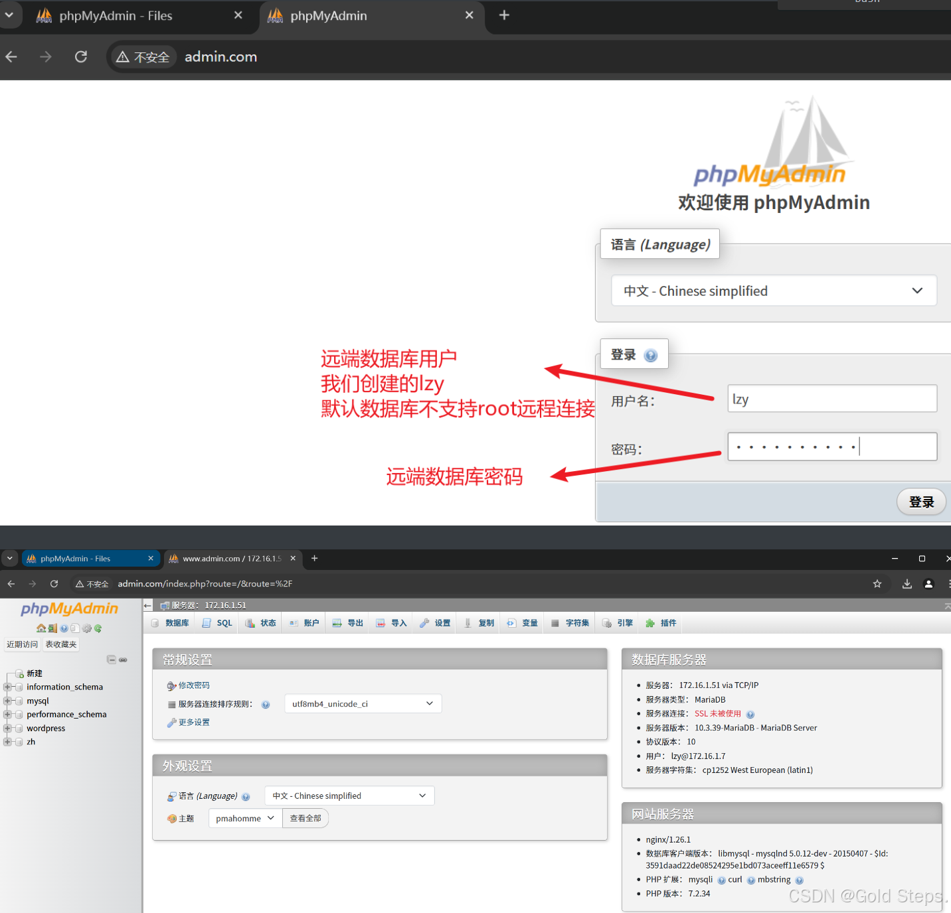
Task: Open 表收藏夹 favorites button
Action: tap(61, 644)
